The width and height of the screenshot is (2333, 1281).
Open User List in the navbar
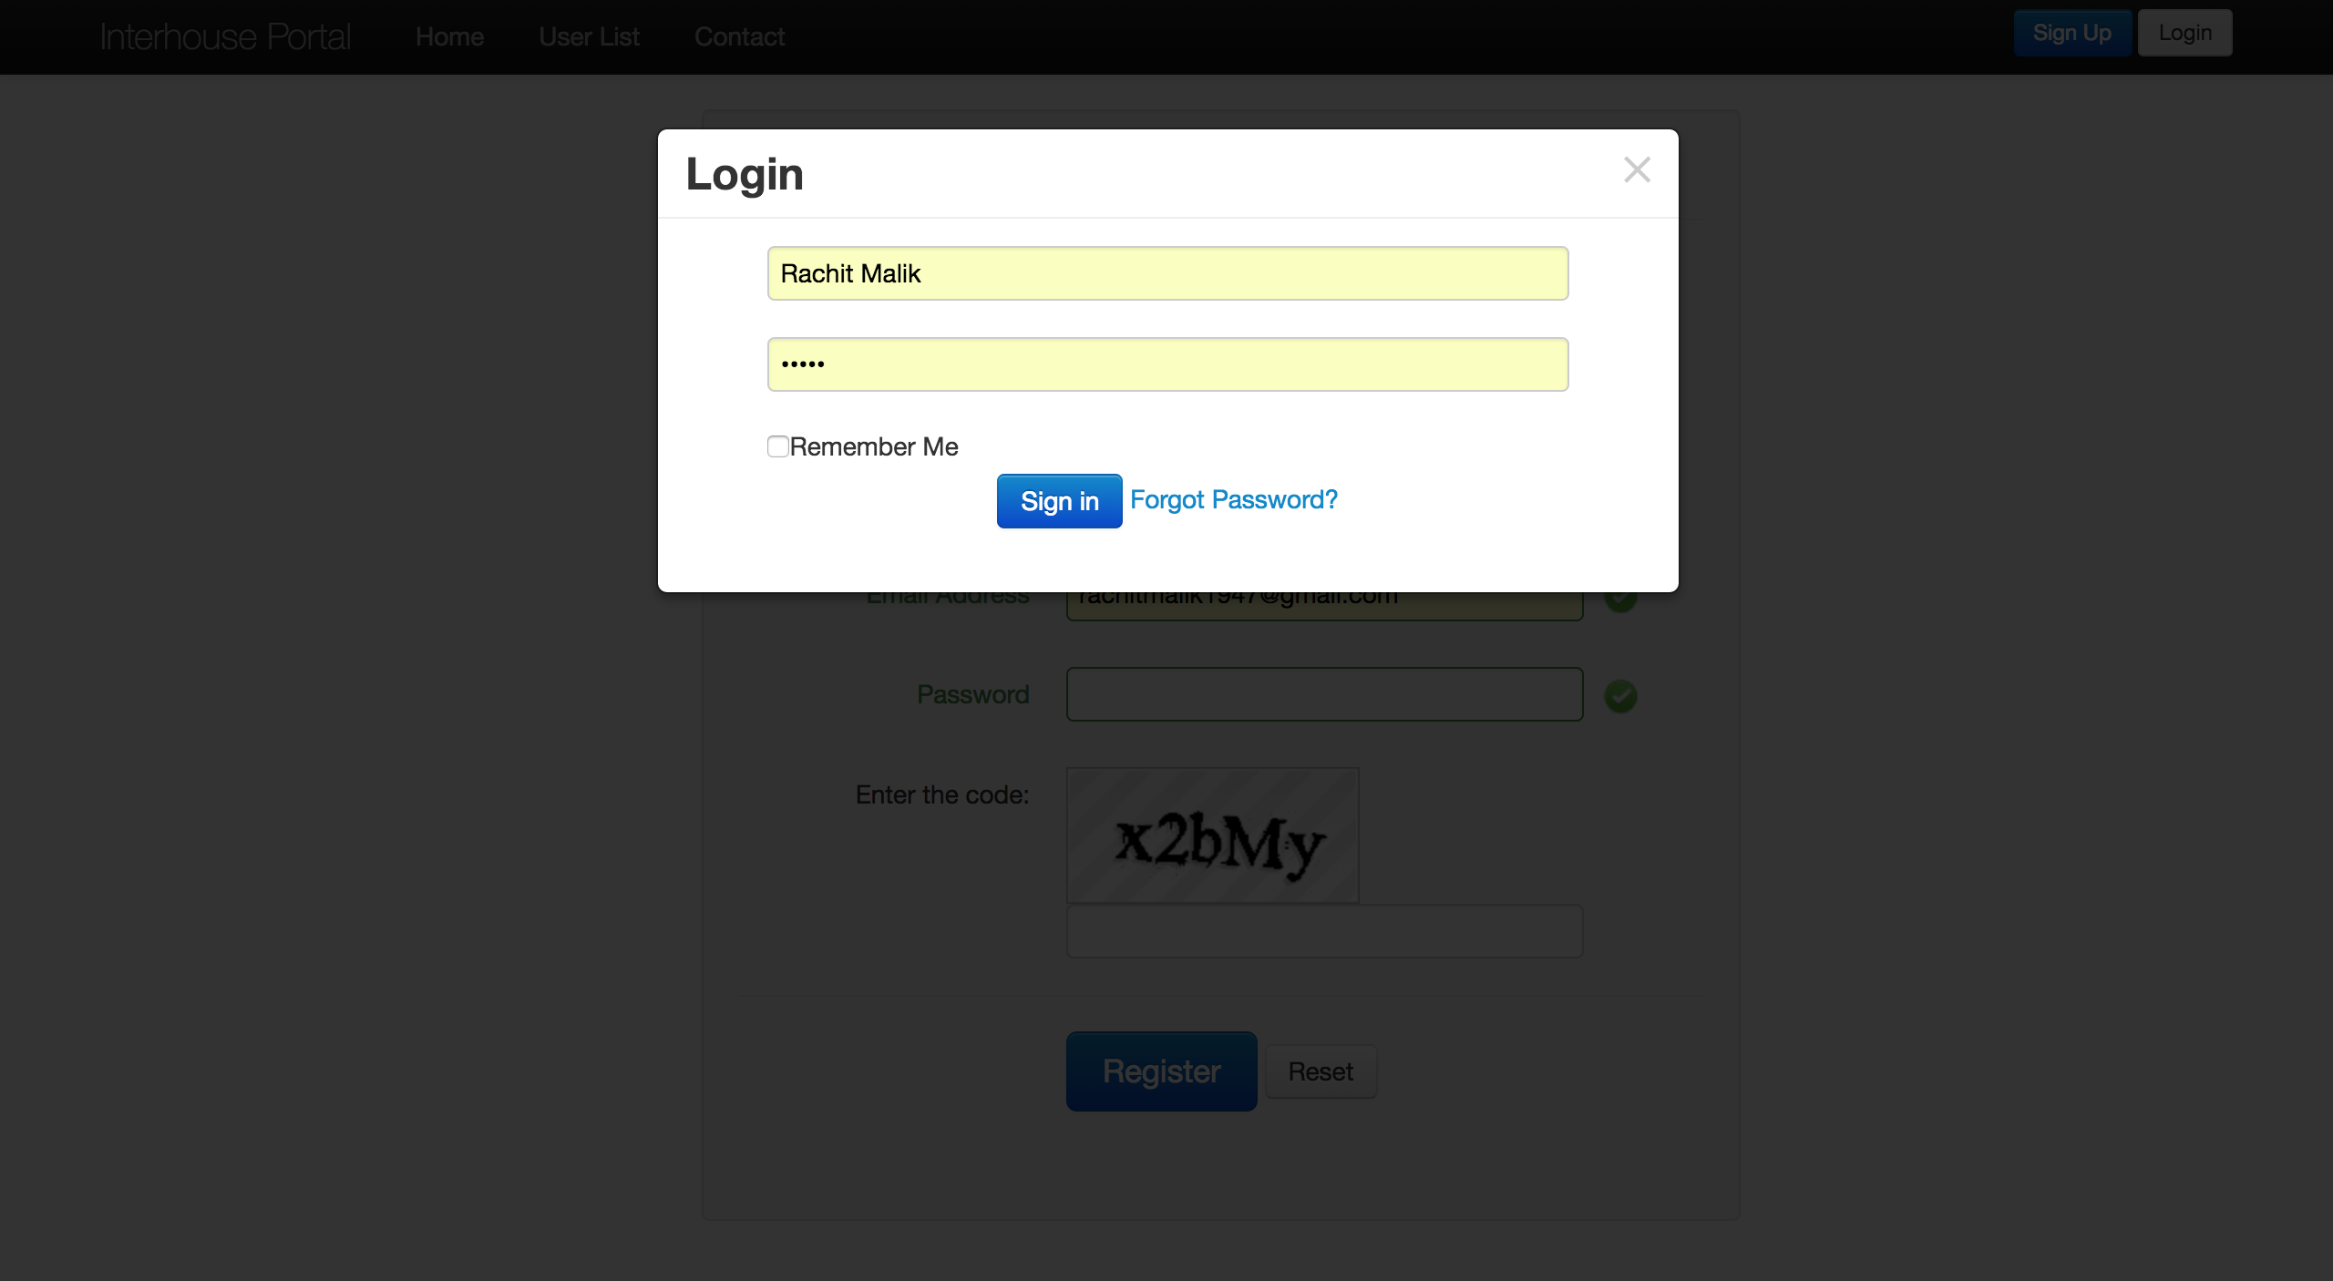pyautogui.click(x=589, y=37)
